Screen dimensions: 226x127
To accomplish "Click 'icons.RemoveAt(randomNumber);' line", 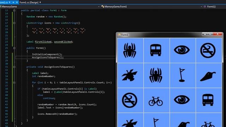I will (57, 114).
